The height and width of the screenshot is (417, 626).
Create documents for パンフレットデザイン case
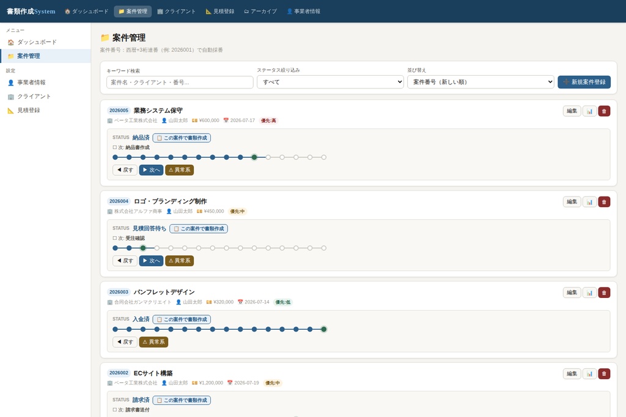tap(182, 319)
